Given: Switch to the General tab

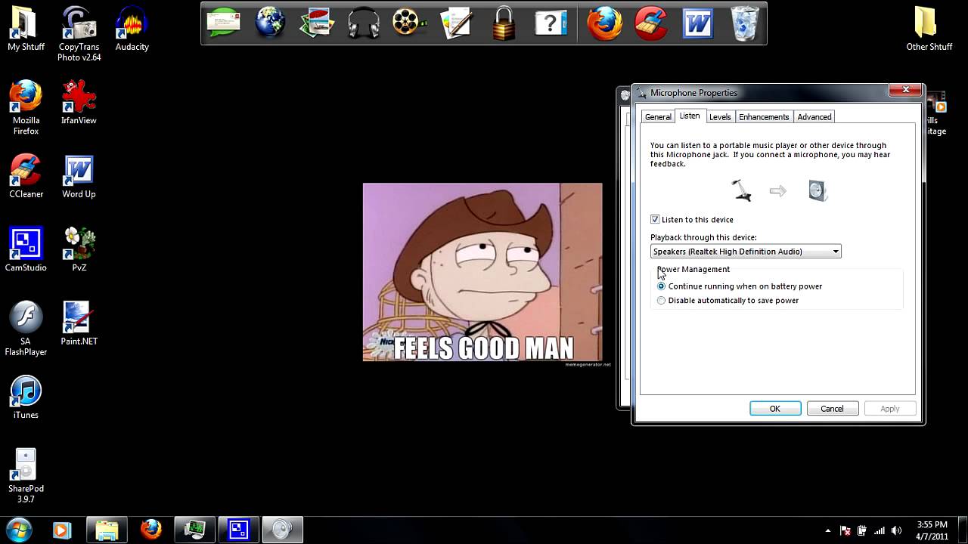Looking at the screenshot, I should click(658, 117).
